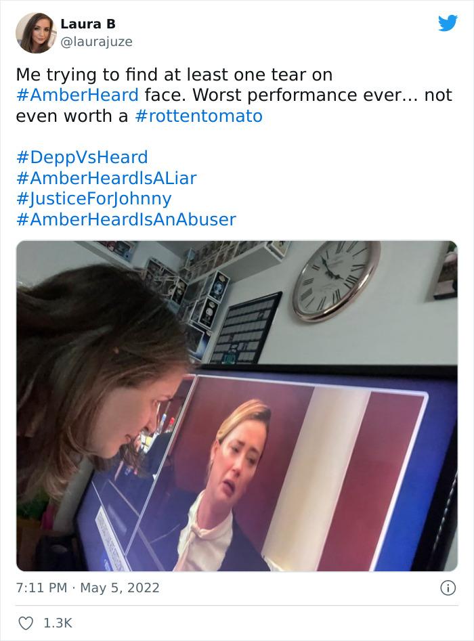Viewport: 474px width, 641px height.
Task: Select the #AmberHeardIsALiar hashtag
Action: 106,178
